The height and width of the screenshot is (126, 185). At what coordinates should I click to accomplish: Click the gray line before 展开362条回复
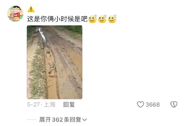31,120
